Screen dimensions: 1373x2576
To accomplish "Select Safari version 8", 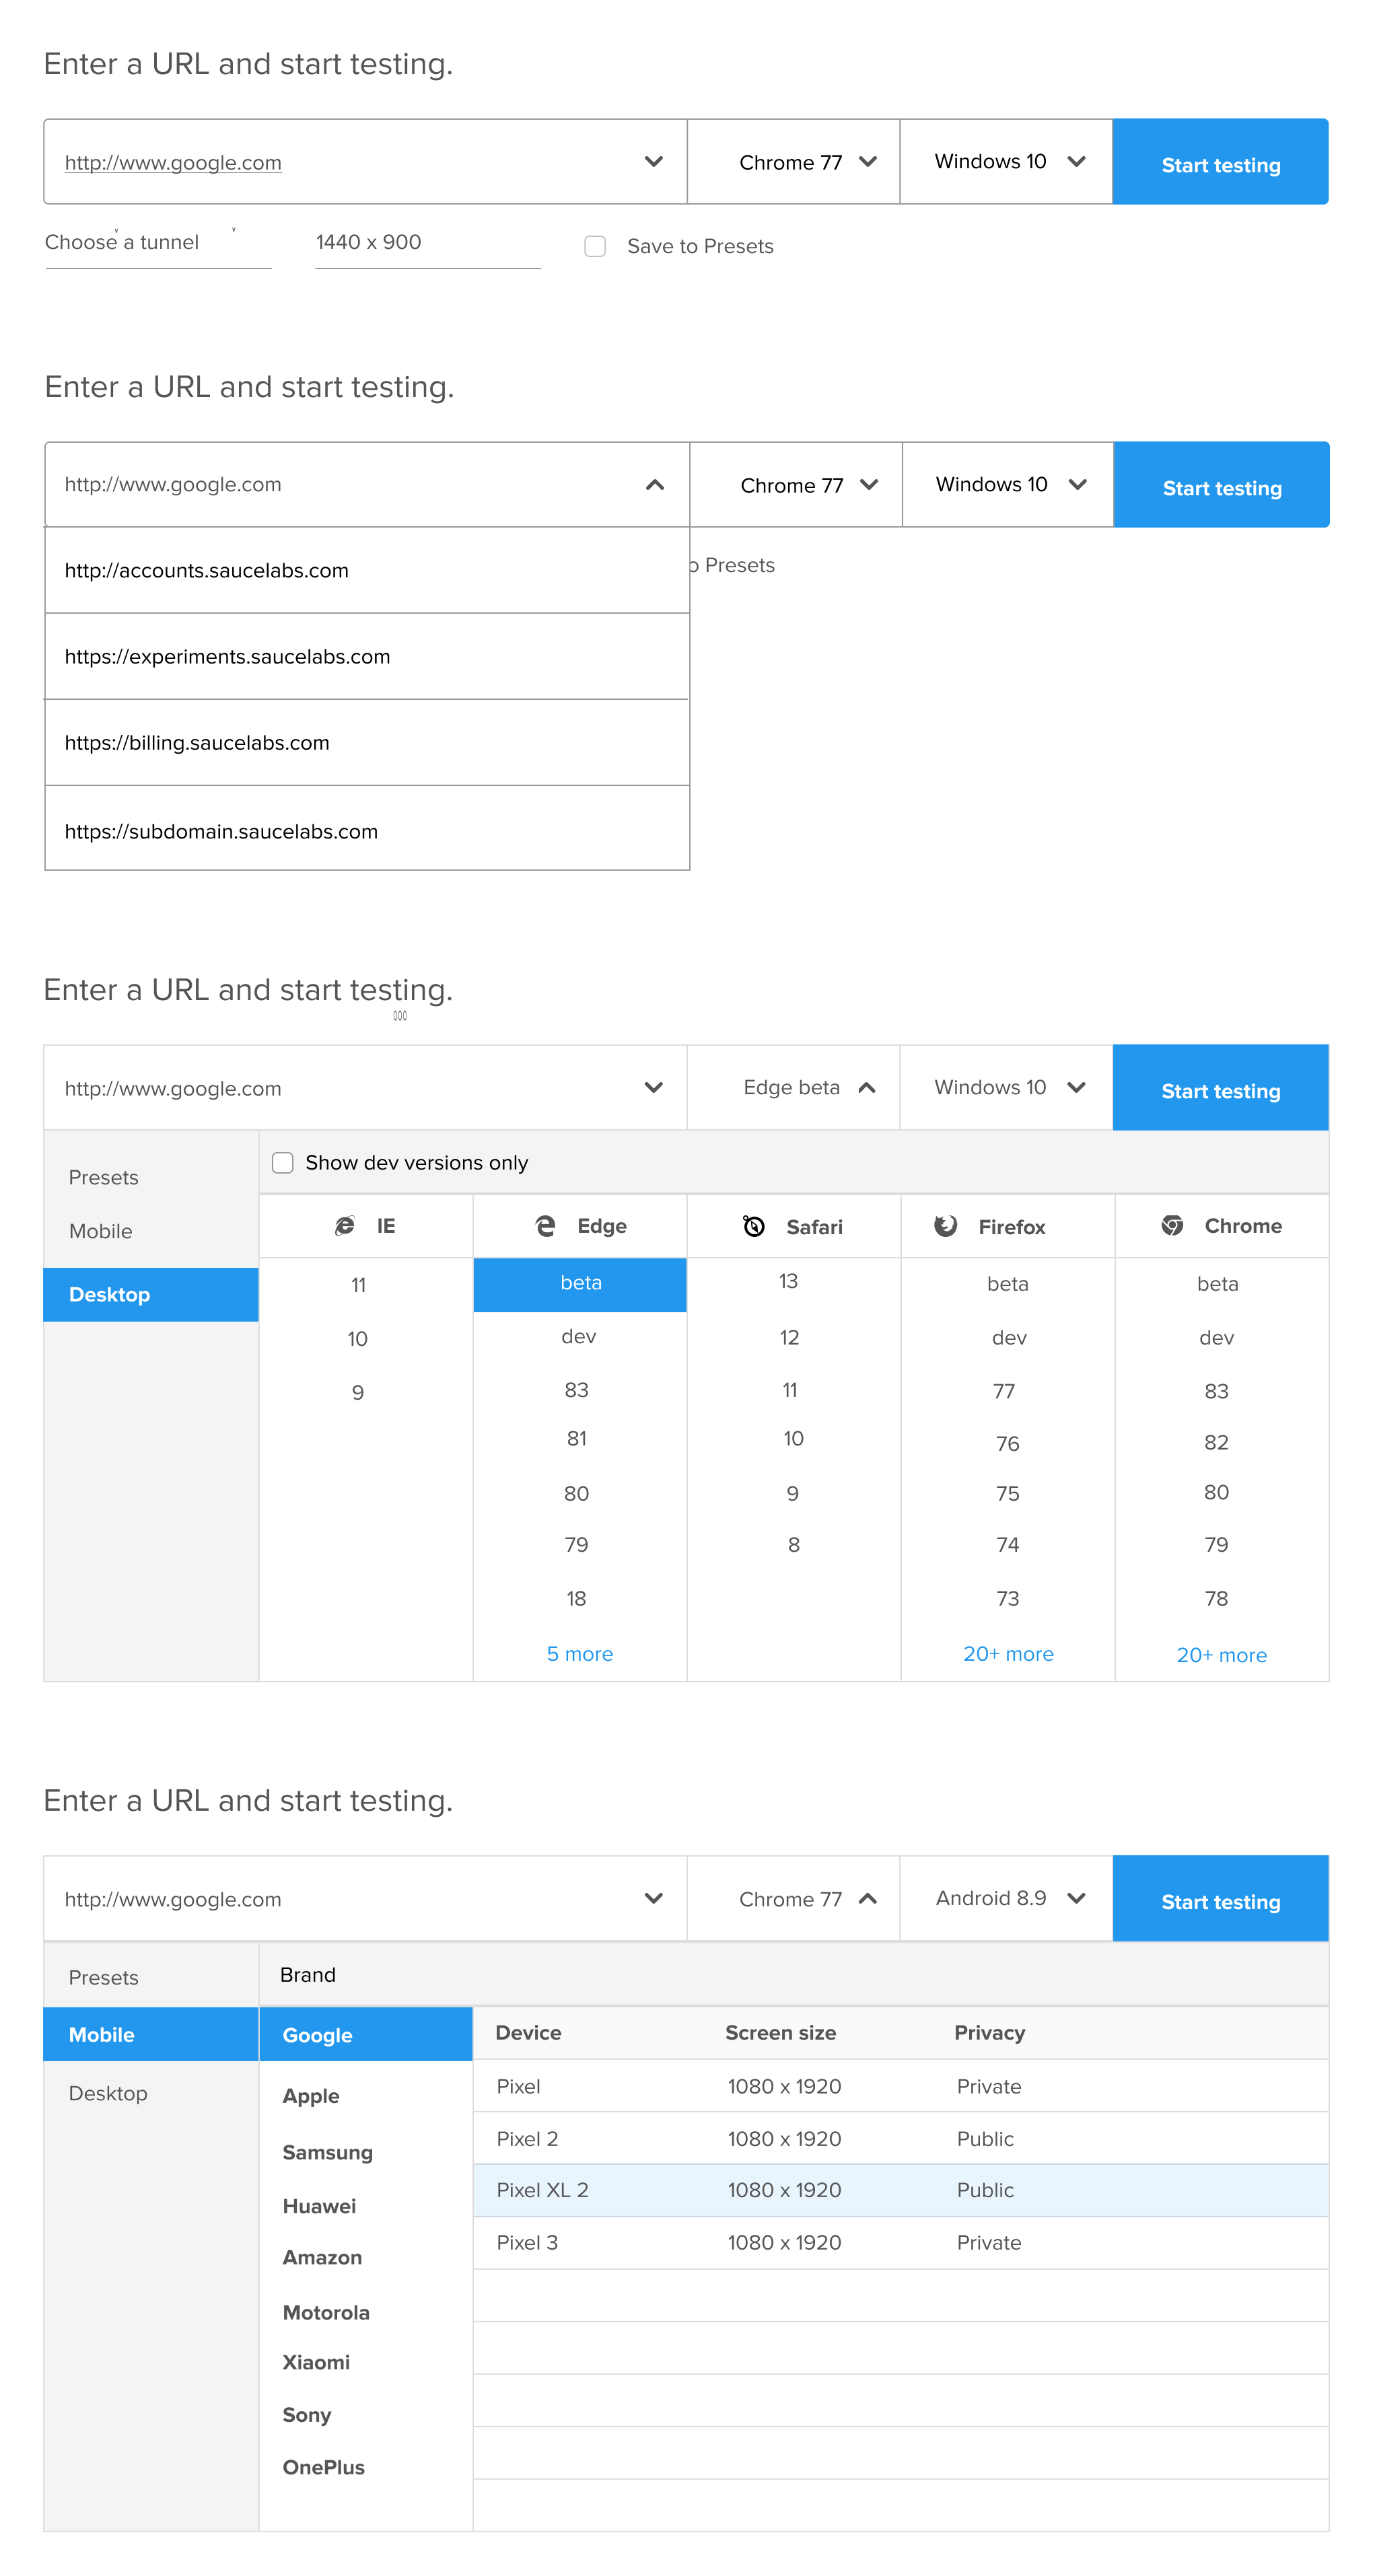I will pos(793,1545).
